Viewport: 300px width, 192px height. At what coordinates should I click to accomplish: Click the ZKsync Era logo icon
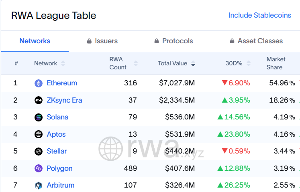click(x=39, y=100)
